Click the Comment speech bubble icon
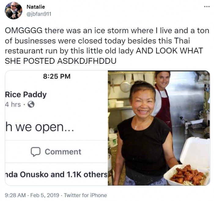The width and height of the screenshot is (214, 201). point(35,152)
